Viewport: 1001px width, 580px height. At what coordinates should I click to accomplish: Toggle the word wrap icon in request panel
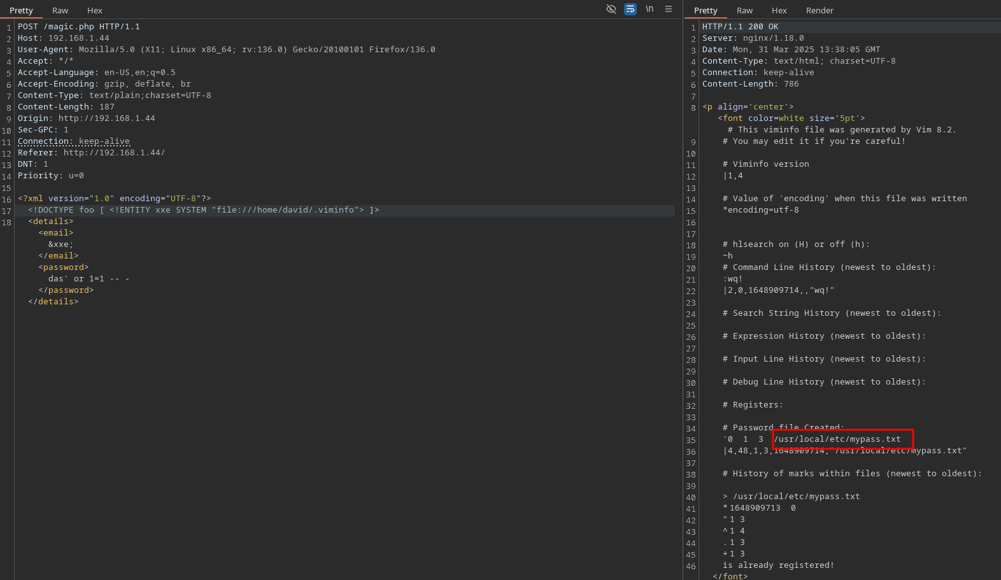[x=630, y=9]
